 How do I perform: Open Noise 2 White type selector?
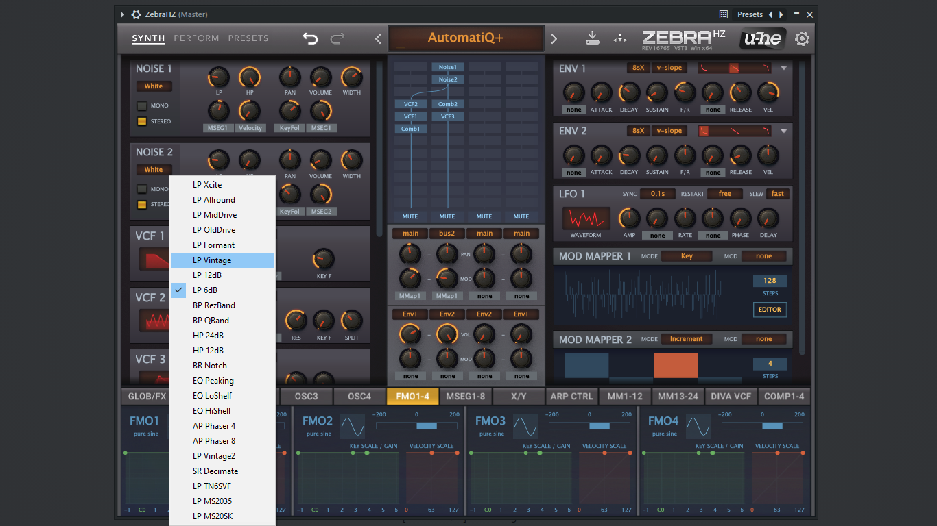tap(154, 170)
